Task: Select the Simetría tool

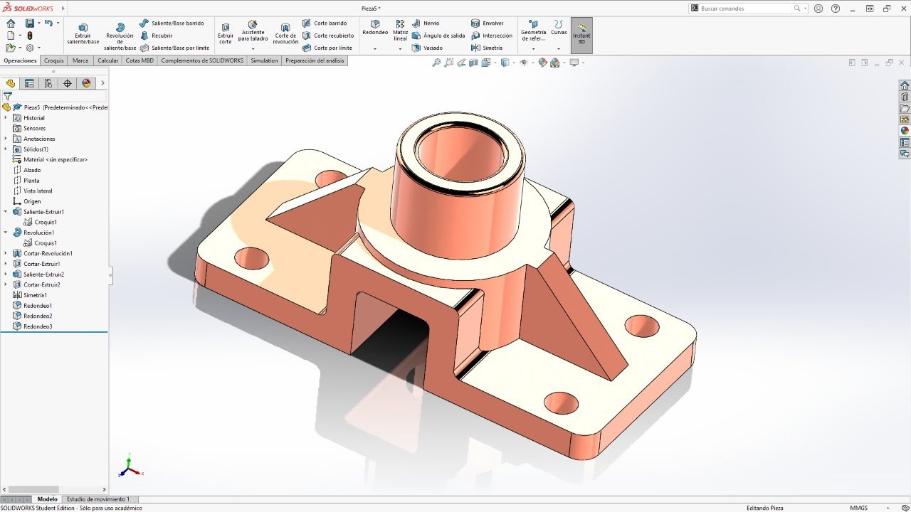Action: pos(492,48)
